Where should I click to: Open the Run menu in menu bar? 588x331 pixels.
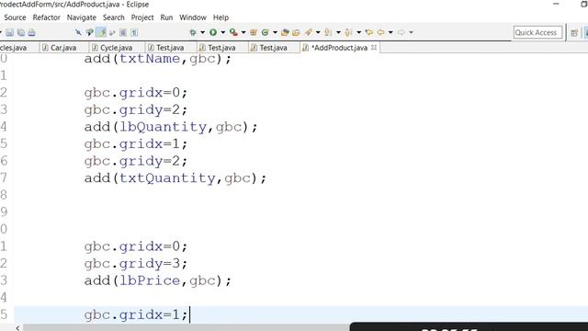(166, 17)
